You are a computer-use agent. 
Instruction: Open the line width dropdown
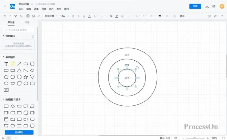tap(123, 16)
